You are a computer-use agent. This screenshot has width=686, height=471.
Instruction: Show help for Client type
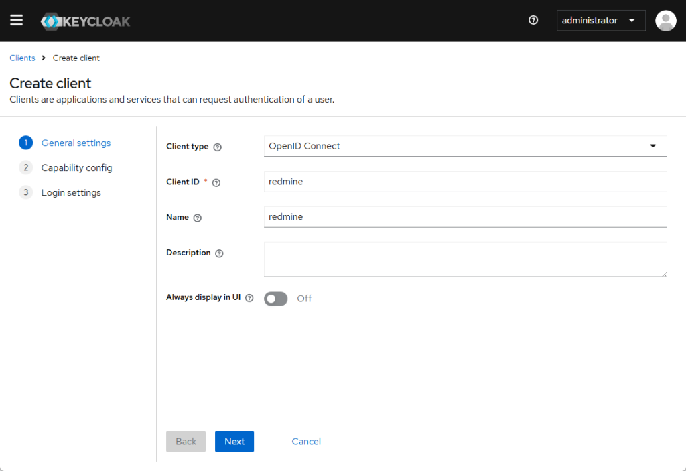coord(218,147)
